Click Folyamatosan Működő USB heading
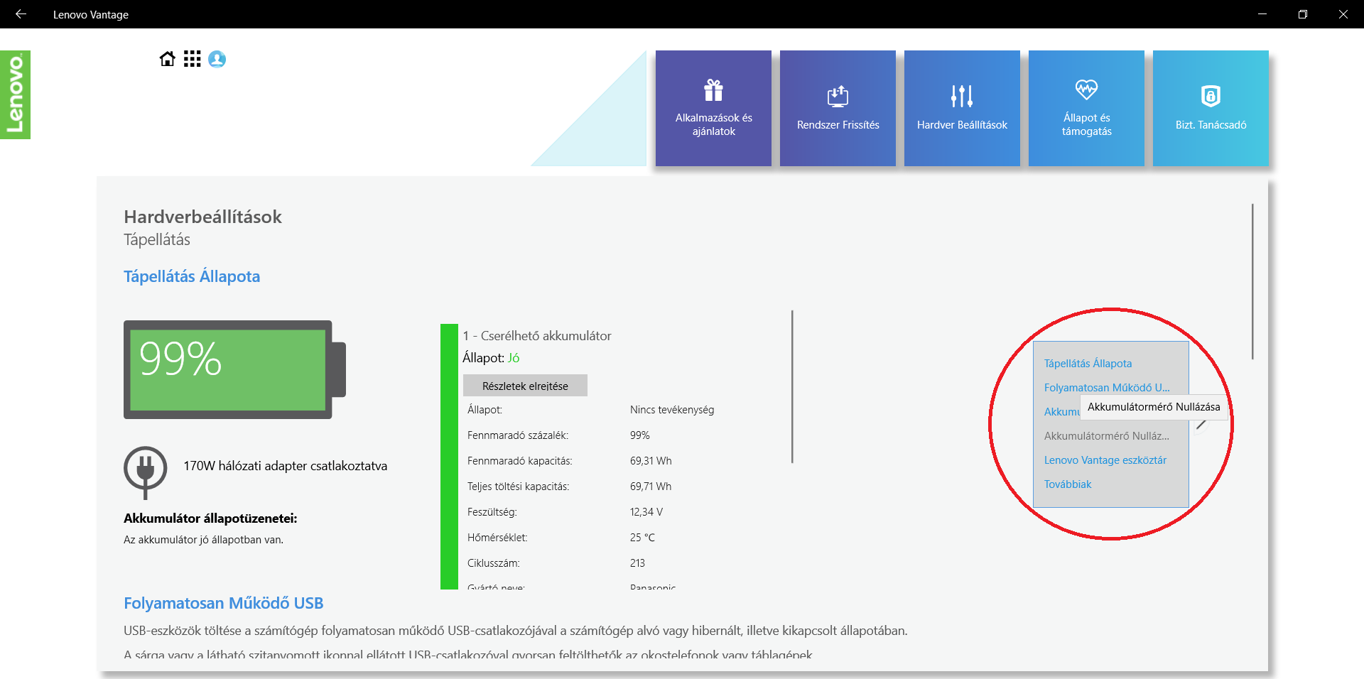 pyautogui.click(x=223, y=603)
